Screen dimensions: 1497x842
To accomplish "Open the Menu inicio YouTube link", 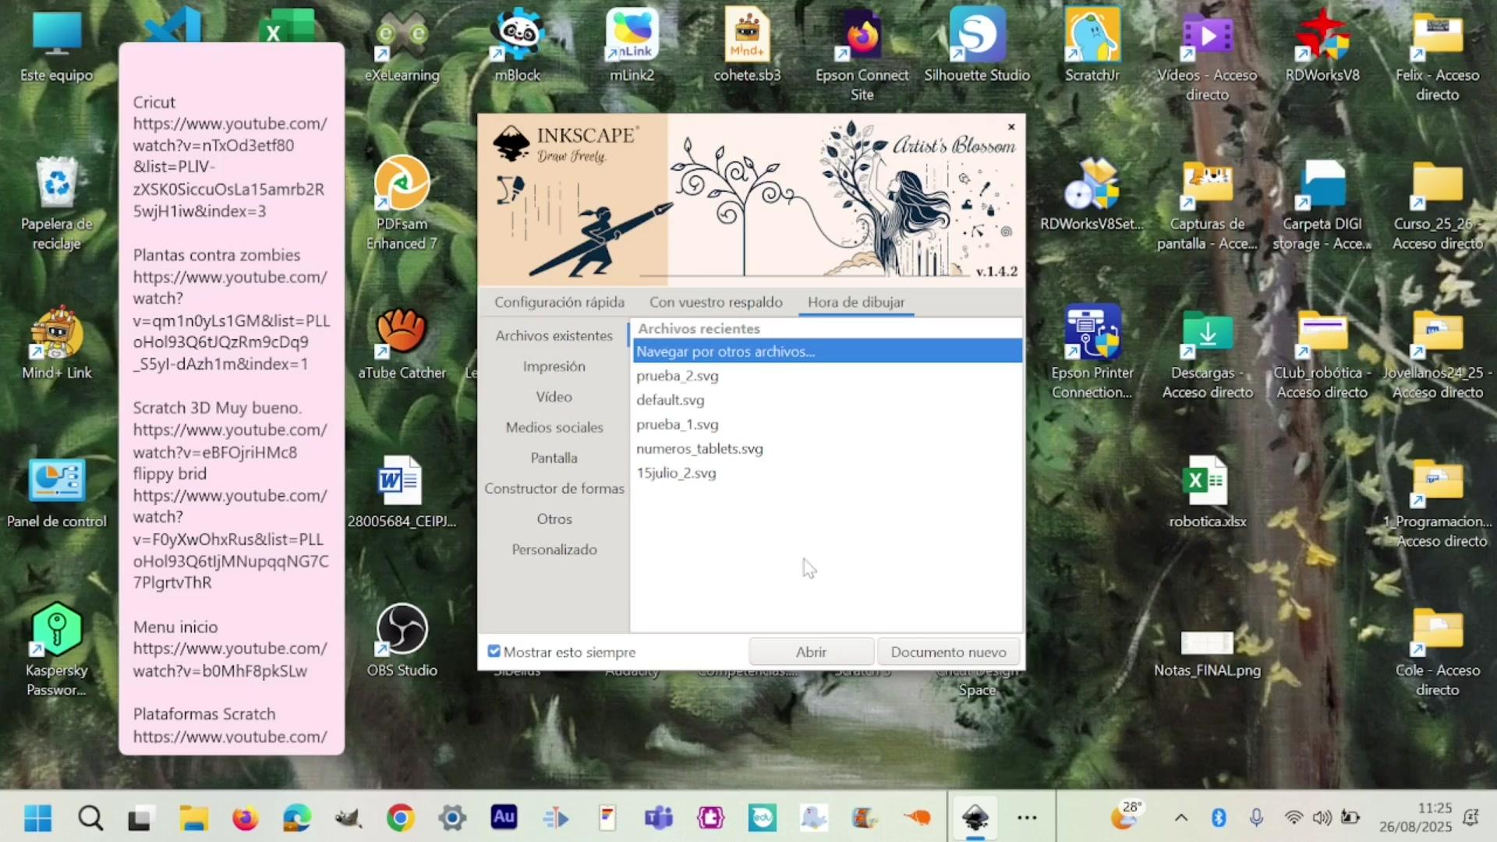I will pyautogui.click(x=229, y=660).
